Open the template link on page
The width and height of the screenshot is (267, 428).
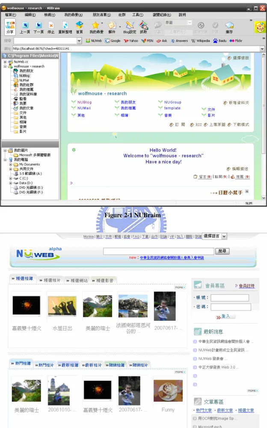pyautogui.click(x=172, y=108)
